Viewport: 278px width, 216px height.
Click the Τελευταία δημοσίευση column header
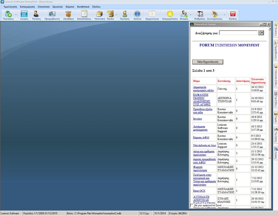click(x=258, y=81)
